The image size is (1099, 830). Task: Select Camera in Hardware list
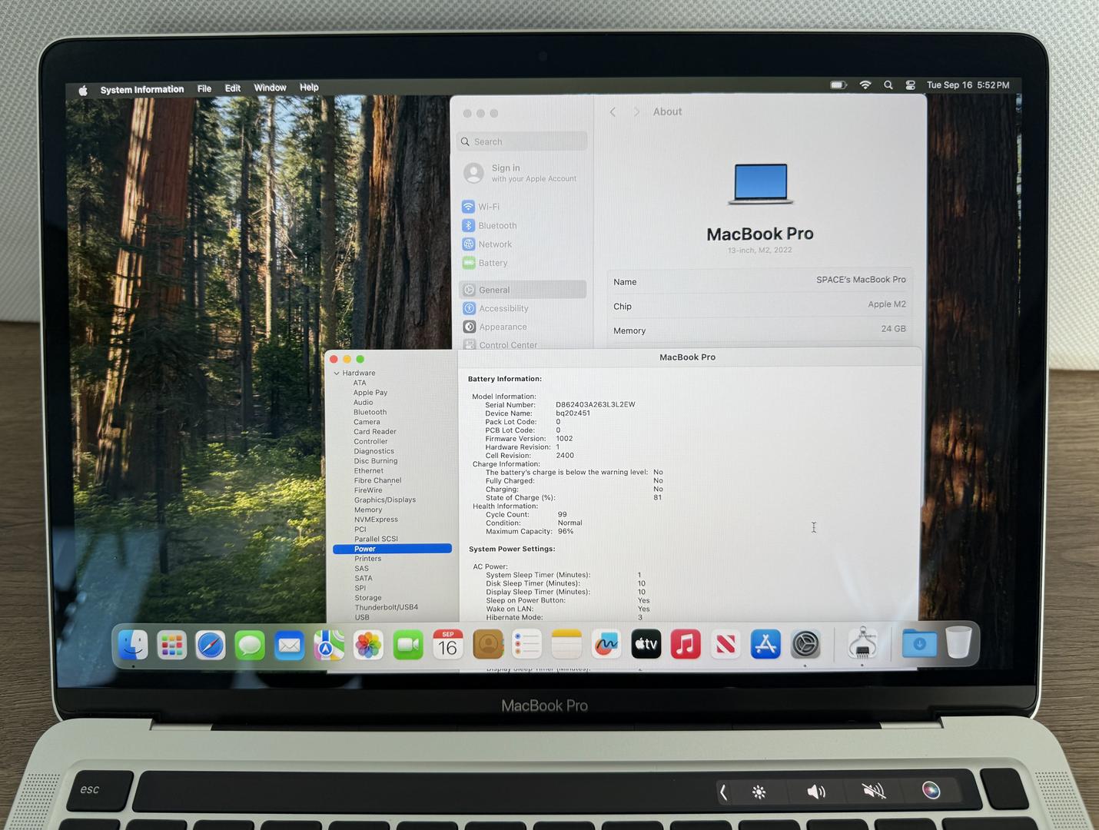click(x=367, y=422)
